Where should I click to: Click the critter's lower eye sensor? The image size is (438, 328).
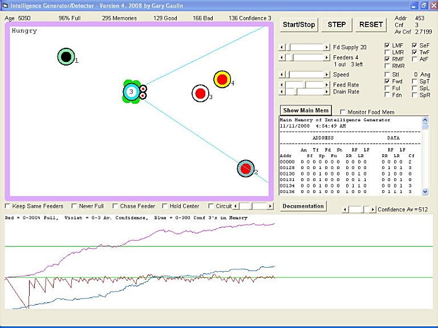tap(143, 96)
